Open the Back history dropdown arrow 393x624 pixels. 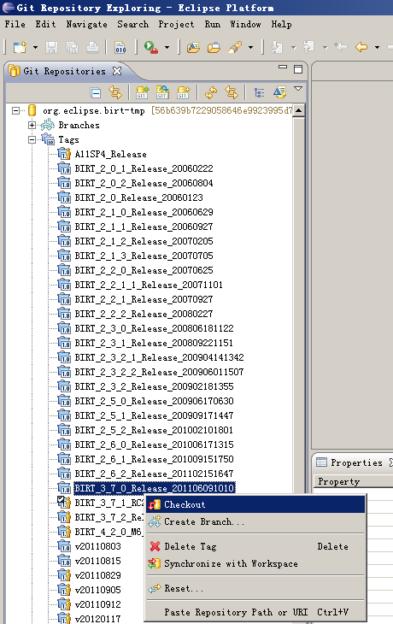click(x=377, y=47)
